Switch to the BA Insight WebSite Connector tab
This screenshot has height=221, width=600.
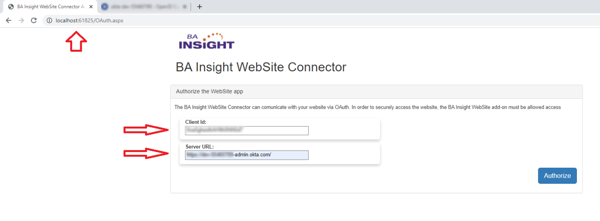point(50,7)
